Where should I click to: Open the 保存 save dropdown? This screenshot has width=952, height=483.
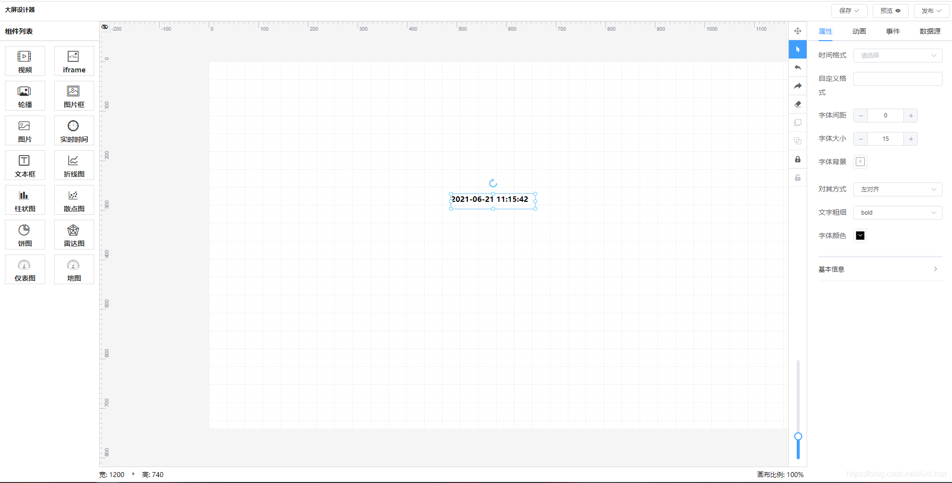coord(849,11)
